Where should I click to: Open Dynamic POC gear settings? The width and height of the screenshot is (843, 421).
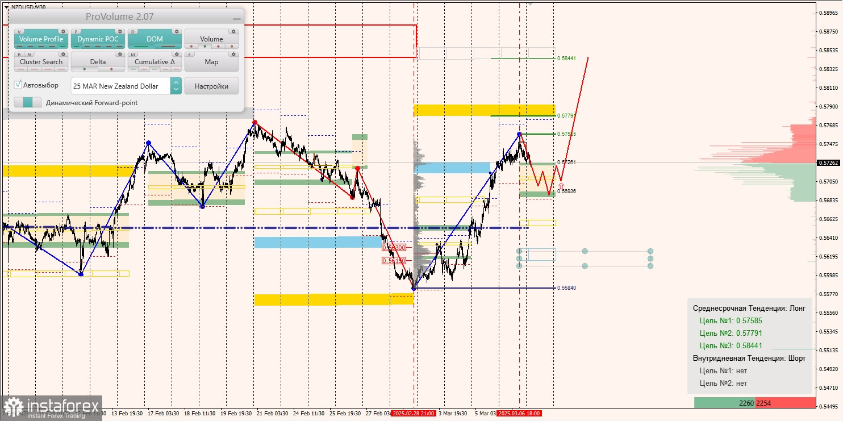(120, 31)
